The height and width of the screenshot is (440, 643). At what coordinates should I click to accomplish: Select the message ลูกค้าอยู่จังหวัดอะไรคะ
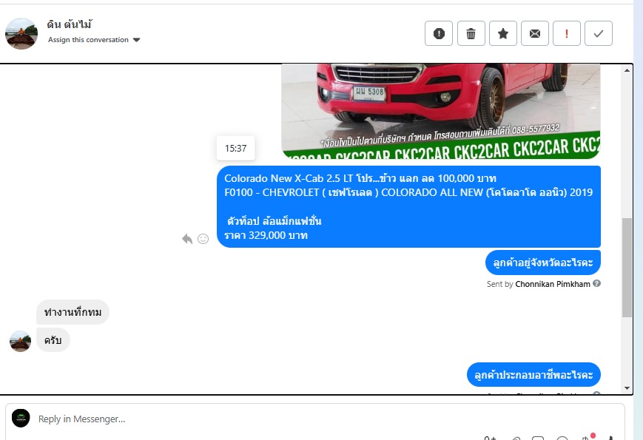543,263
